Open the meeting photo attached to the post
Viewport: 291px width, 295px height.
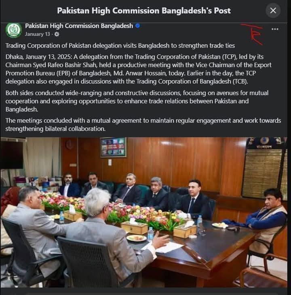(144, 212)
